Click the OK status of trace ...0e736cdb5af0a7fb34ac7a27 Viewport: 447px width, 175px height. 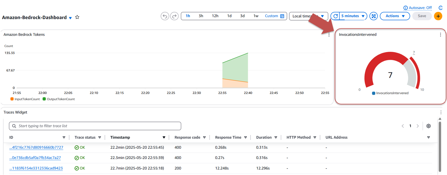tap(80, 158)
